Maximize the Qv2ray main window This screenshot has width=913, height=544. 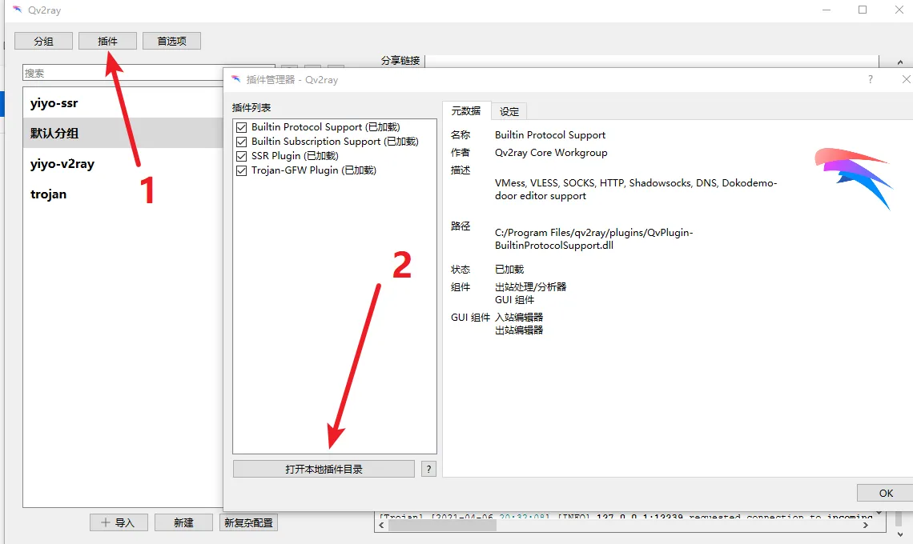(x=863, y=10)
